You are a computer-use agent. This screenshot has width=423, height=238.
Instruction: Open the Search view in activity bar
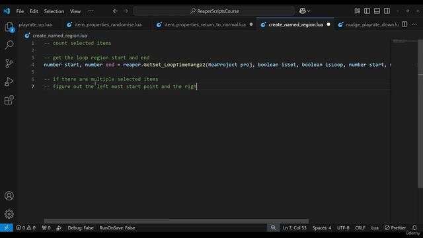9,45
